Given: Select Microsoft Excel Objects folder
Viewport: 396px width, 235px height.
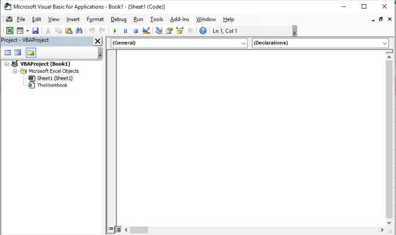Looking at the screenshot, I should [x=54, y=71].
